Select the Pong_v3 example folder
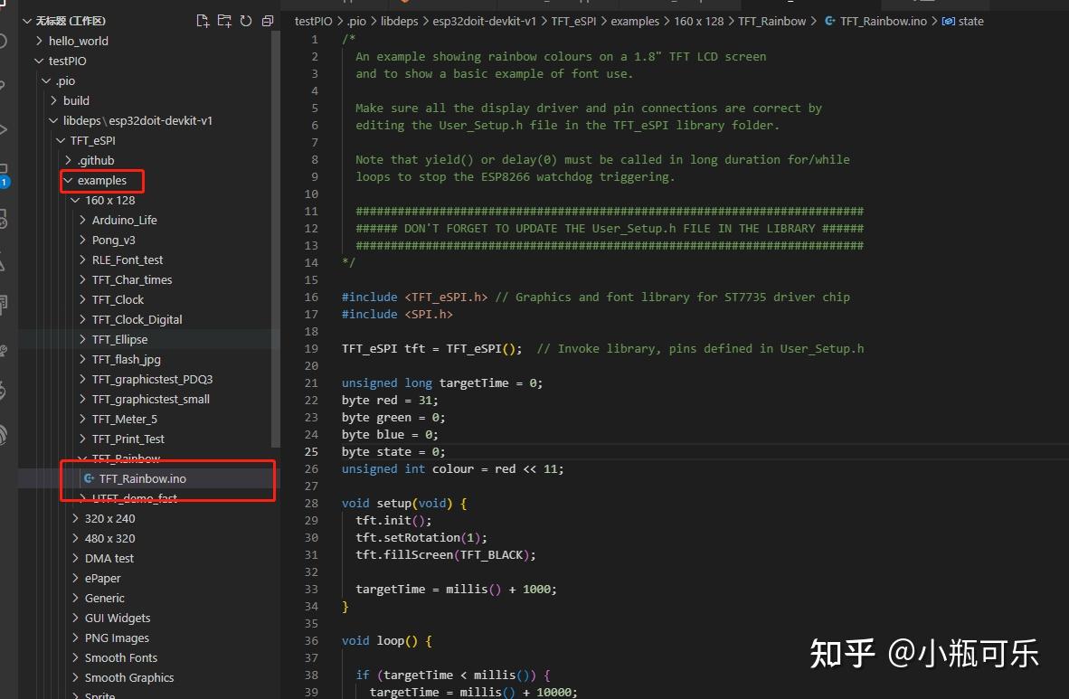The image size is (1069, 699). click(x=113, y=240)
